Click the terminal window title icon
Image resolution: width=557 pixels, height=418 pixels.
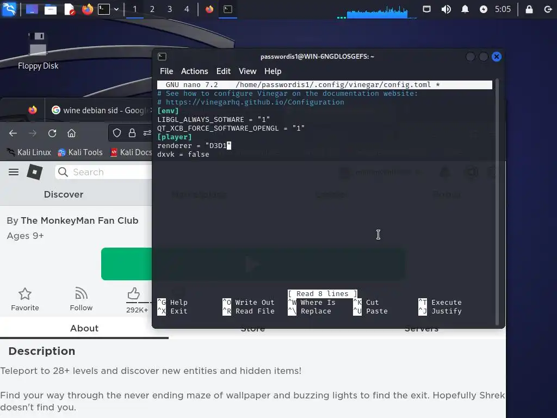[x=162, y=57]
